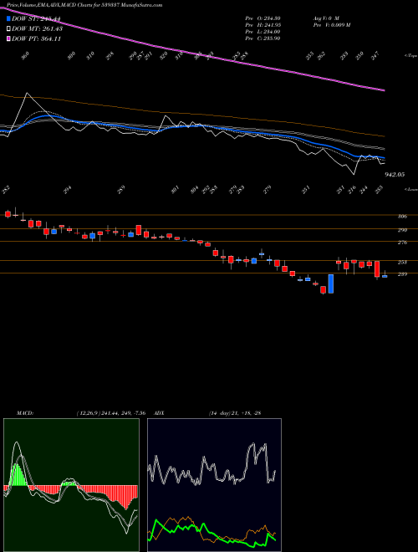Image resolution: width=418 pixels, height=552 pixels.
Task: Click the white DOW MT legend swatch
Action: click(x=8, y=28)
